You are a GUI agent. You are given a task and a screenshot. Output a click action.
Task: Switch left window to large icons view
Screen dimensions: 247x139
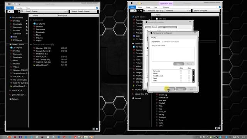click(96, 129)
